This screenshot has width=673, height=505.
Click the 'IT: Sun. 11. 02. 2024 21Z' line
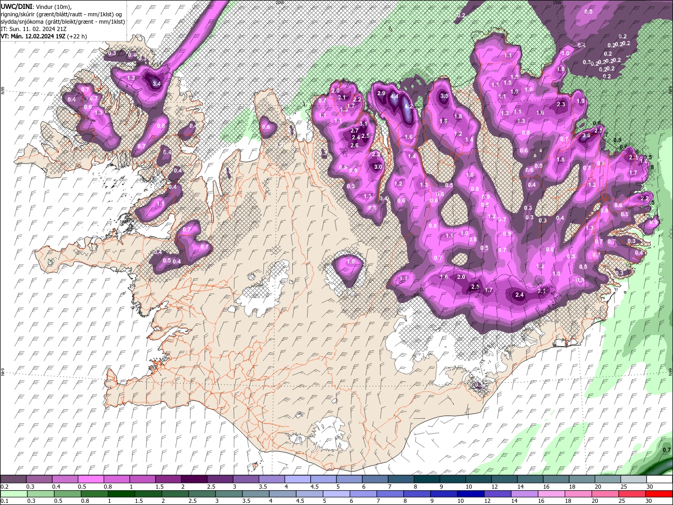34,29
